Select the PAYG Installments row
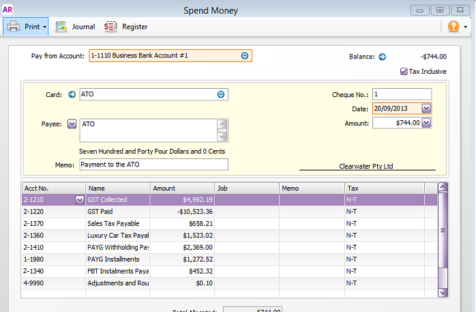476x312 pixels. [x=230, y=259]
